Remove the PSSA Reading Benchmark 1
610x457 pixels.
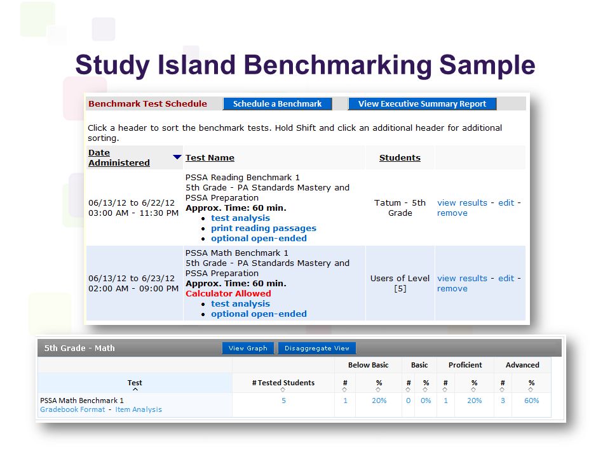click(x=452, y=213)
